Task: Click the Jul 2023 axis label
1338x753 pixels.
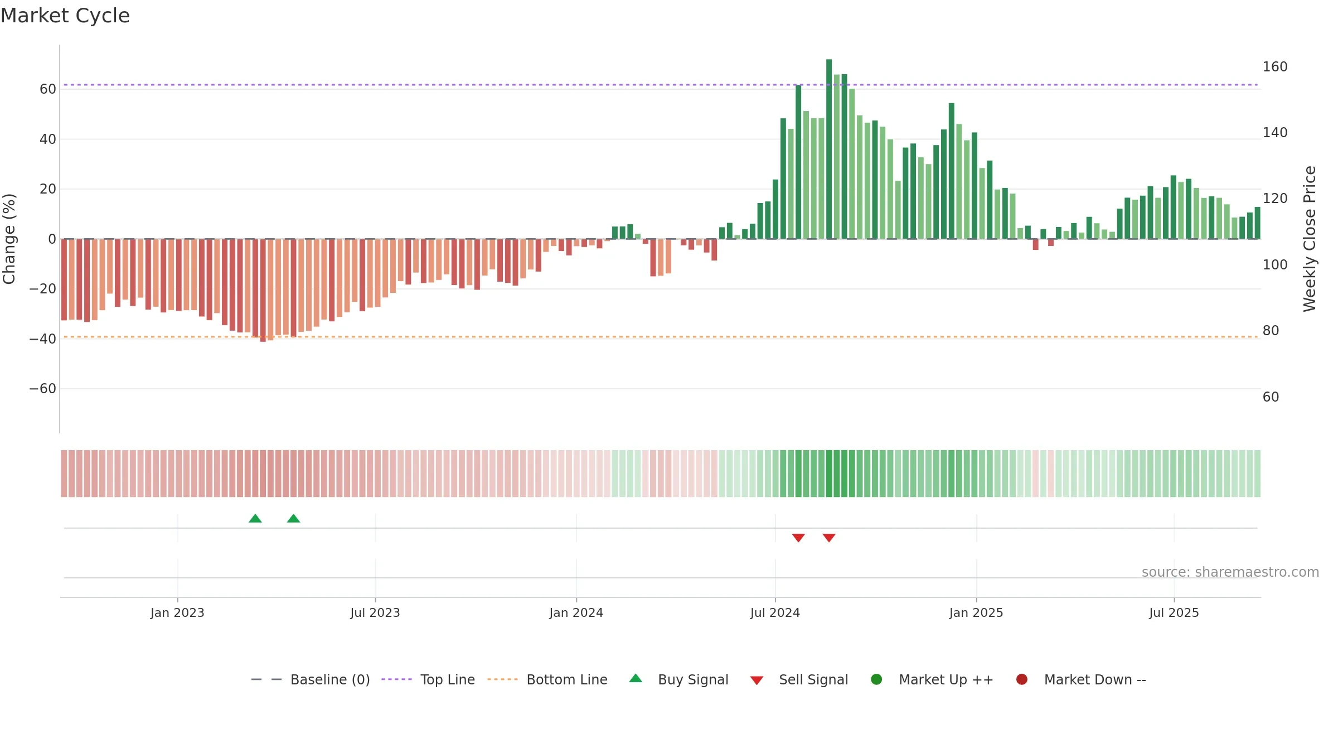Action: click(375, 612)
